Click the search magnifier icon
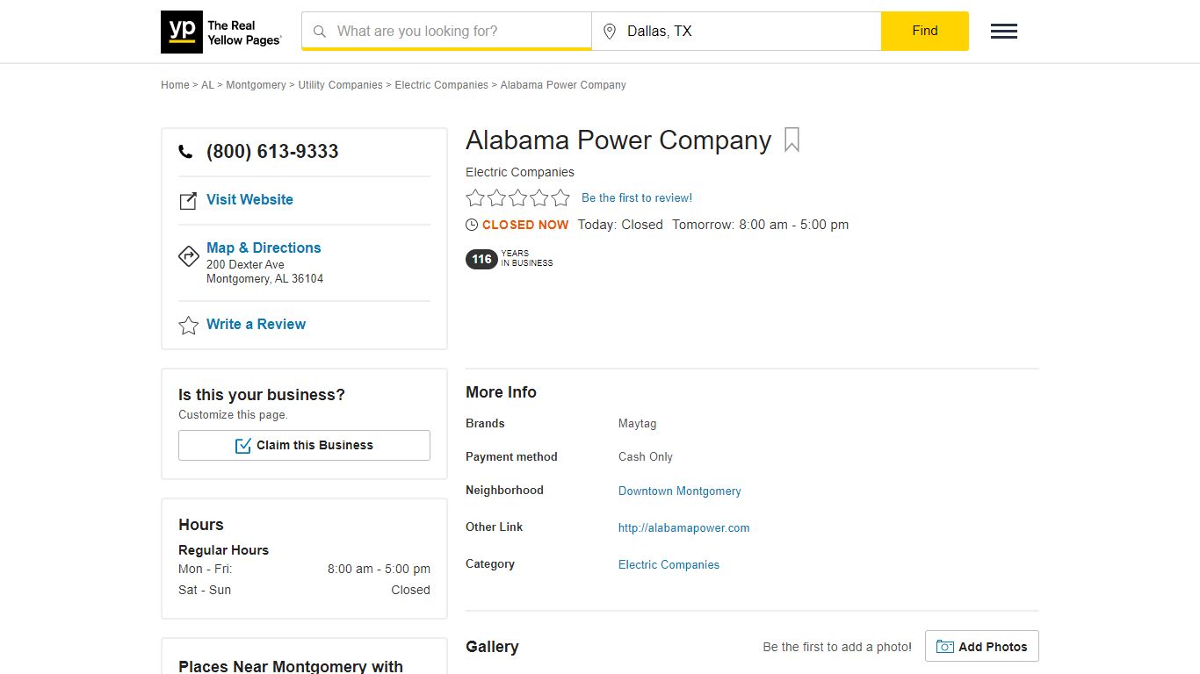1200x674 pixels. click(x=320, y=32)
